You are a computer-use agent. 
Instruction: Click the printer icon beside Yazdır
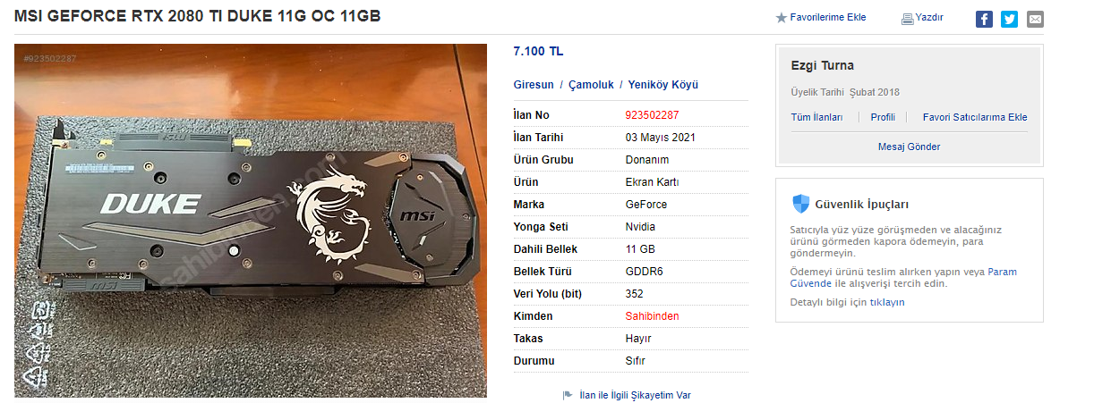[907, 18]
